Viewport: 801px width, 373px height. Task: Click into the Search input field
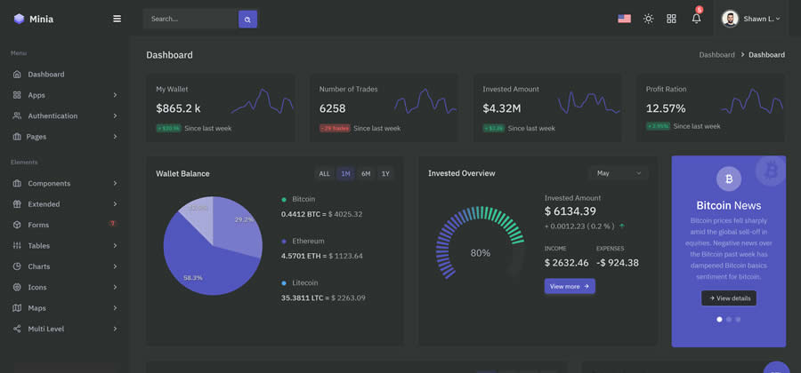190,19
